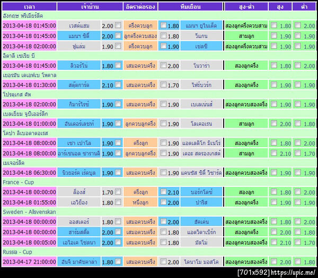Click the Russia - Cup league heading
This screenshot has width=318, height=278.
(x=17, y=252)
